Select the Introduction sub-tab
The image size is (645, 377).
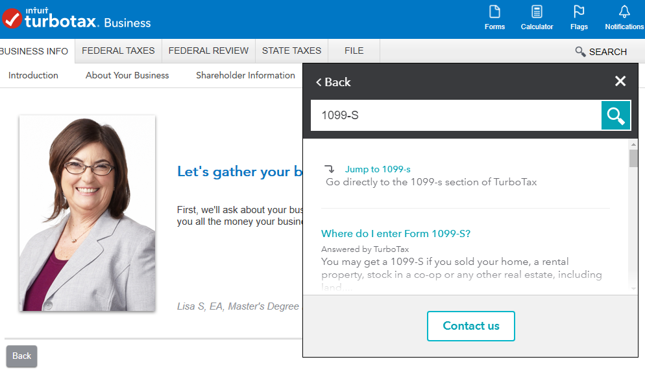point(33,76)
